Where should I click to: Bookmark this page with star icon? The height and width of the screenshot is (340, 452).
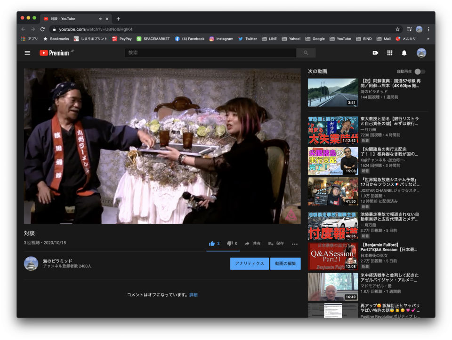397,29
